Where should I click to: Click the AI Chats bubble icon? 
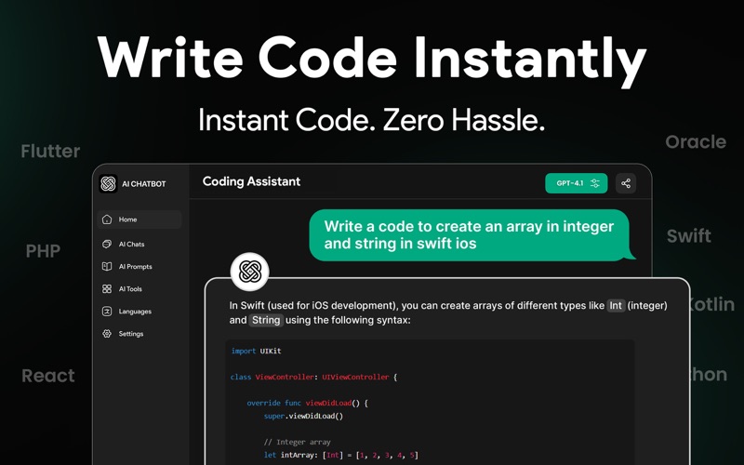(x=107, y=244)
